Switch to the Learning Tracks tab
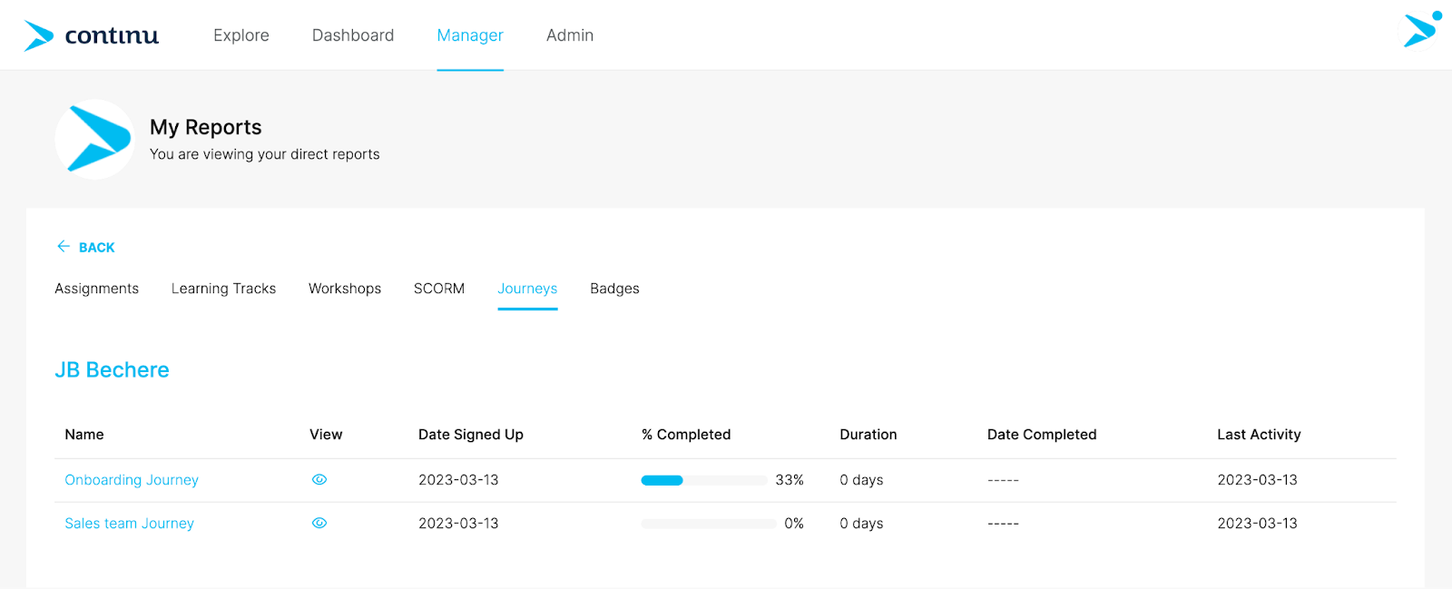Image resolution: width=1452 pixels, height=589 pixels. tap(223, 289)
